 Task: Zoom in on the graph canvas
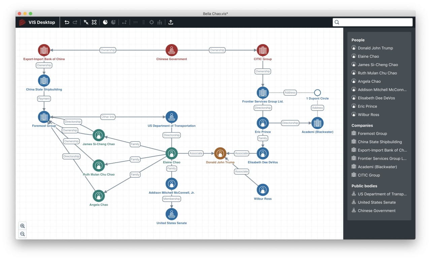23,226
